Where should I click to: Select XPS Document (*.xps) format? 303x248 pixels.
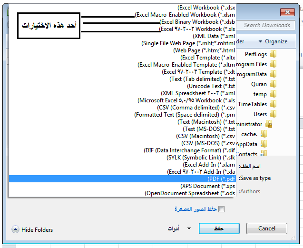[122, 186]
